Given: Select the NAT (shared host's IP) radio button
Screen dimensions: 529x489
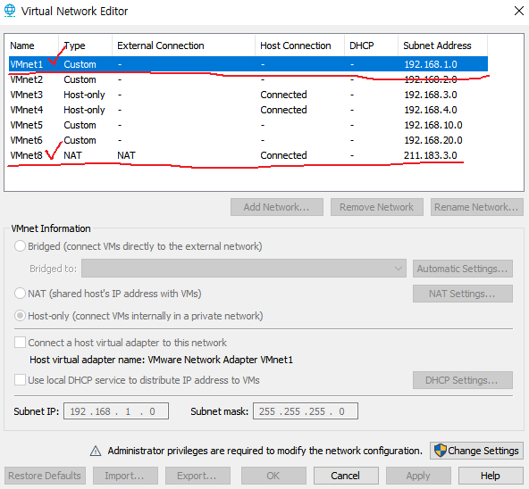Looking at the screenshot, I should click(20, 294).
